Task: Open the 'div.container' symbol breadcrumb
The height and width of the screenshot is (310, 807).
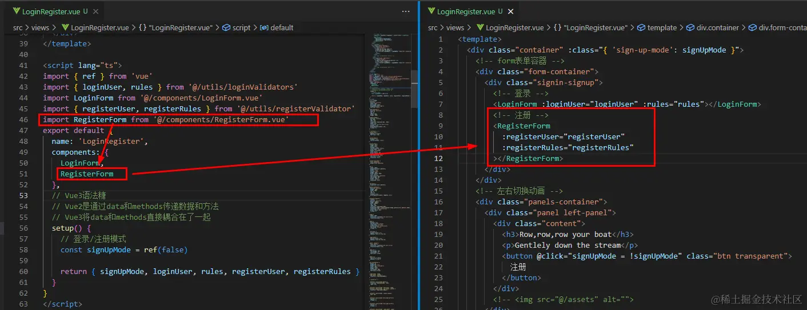Action: tap(713, 27)
